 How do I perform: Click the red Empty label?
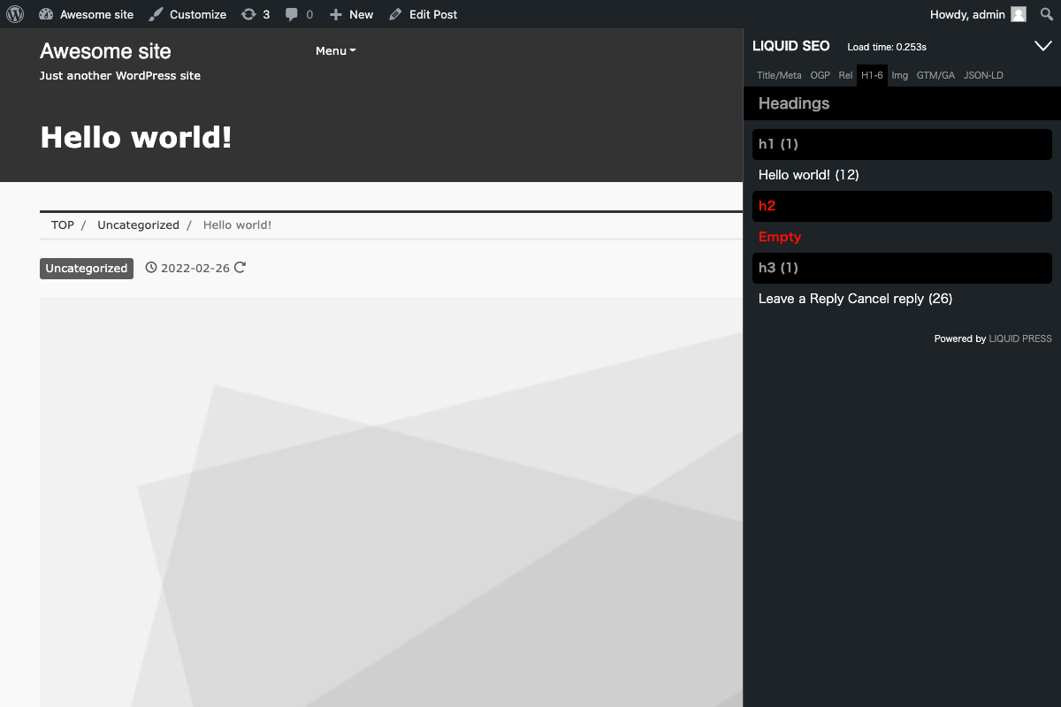pos(780,237)
